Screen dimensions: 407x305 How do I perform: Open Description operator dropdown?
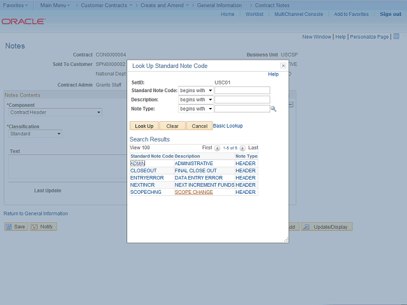point(196,100)
